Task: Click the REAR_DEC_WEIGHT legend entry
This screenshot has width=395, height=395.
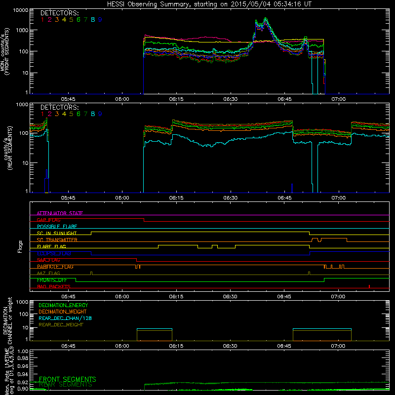Action: [x=61, y=325]
